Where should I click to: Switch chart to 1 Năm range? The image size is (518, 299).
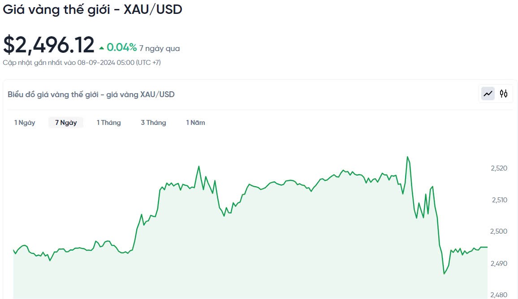[x=196, y=123]
